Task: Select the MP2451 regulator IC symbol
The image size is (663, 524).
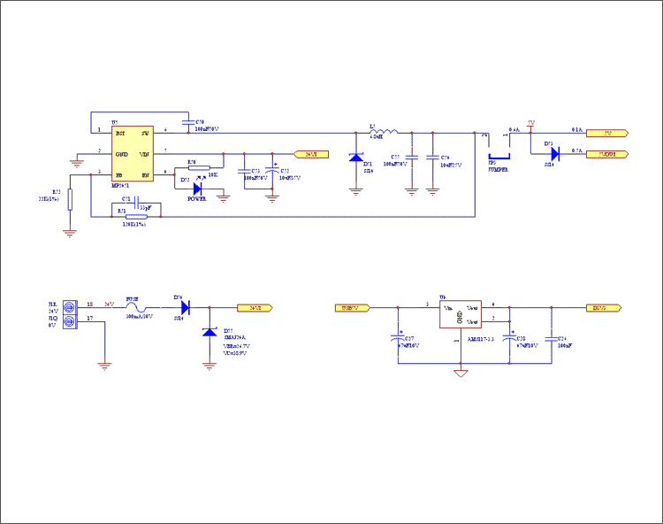Action: point(132,154)
